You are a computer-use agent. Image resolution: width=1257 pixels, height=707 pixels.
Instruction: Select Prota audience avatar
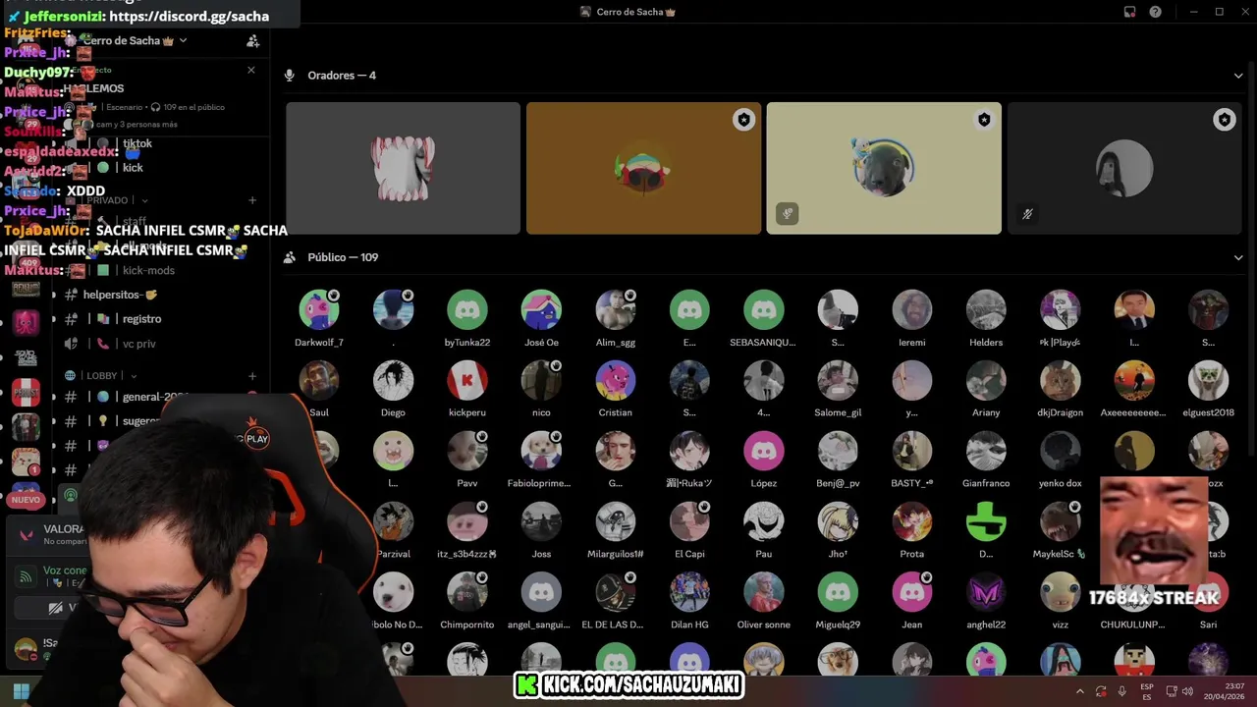tap(911, 521)
